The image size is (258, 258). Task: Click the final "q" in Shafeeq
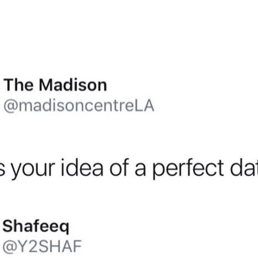pyautogui.click(x=64, y=229)
